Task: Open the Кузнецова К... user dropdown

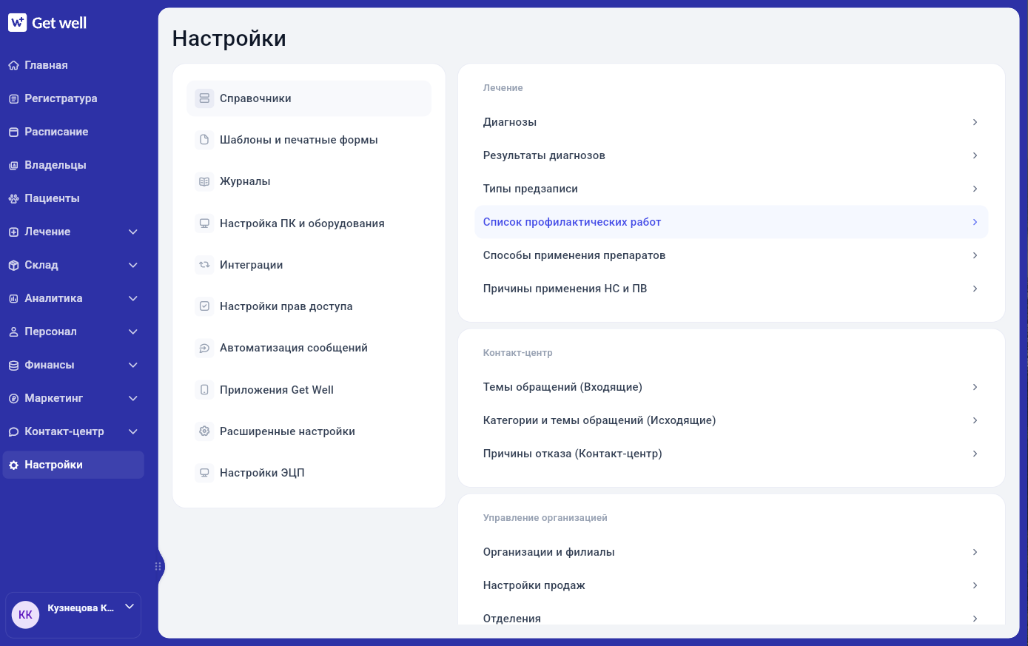Action: point(130,607)
